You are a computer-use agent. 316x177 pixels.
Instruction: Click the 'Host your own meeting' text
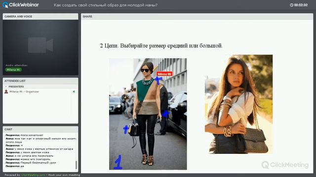click(64, 175)
